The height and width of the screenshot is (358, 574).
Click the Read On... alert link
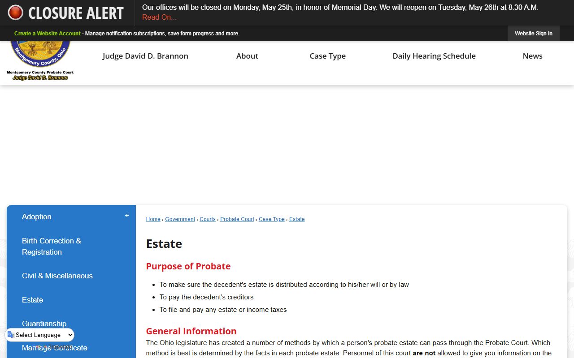(159, 17)
